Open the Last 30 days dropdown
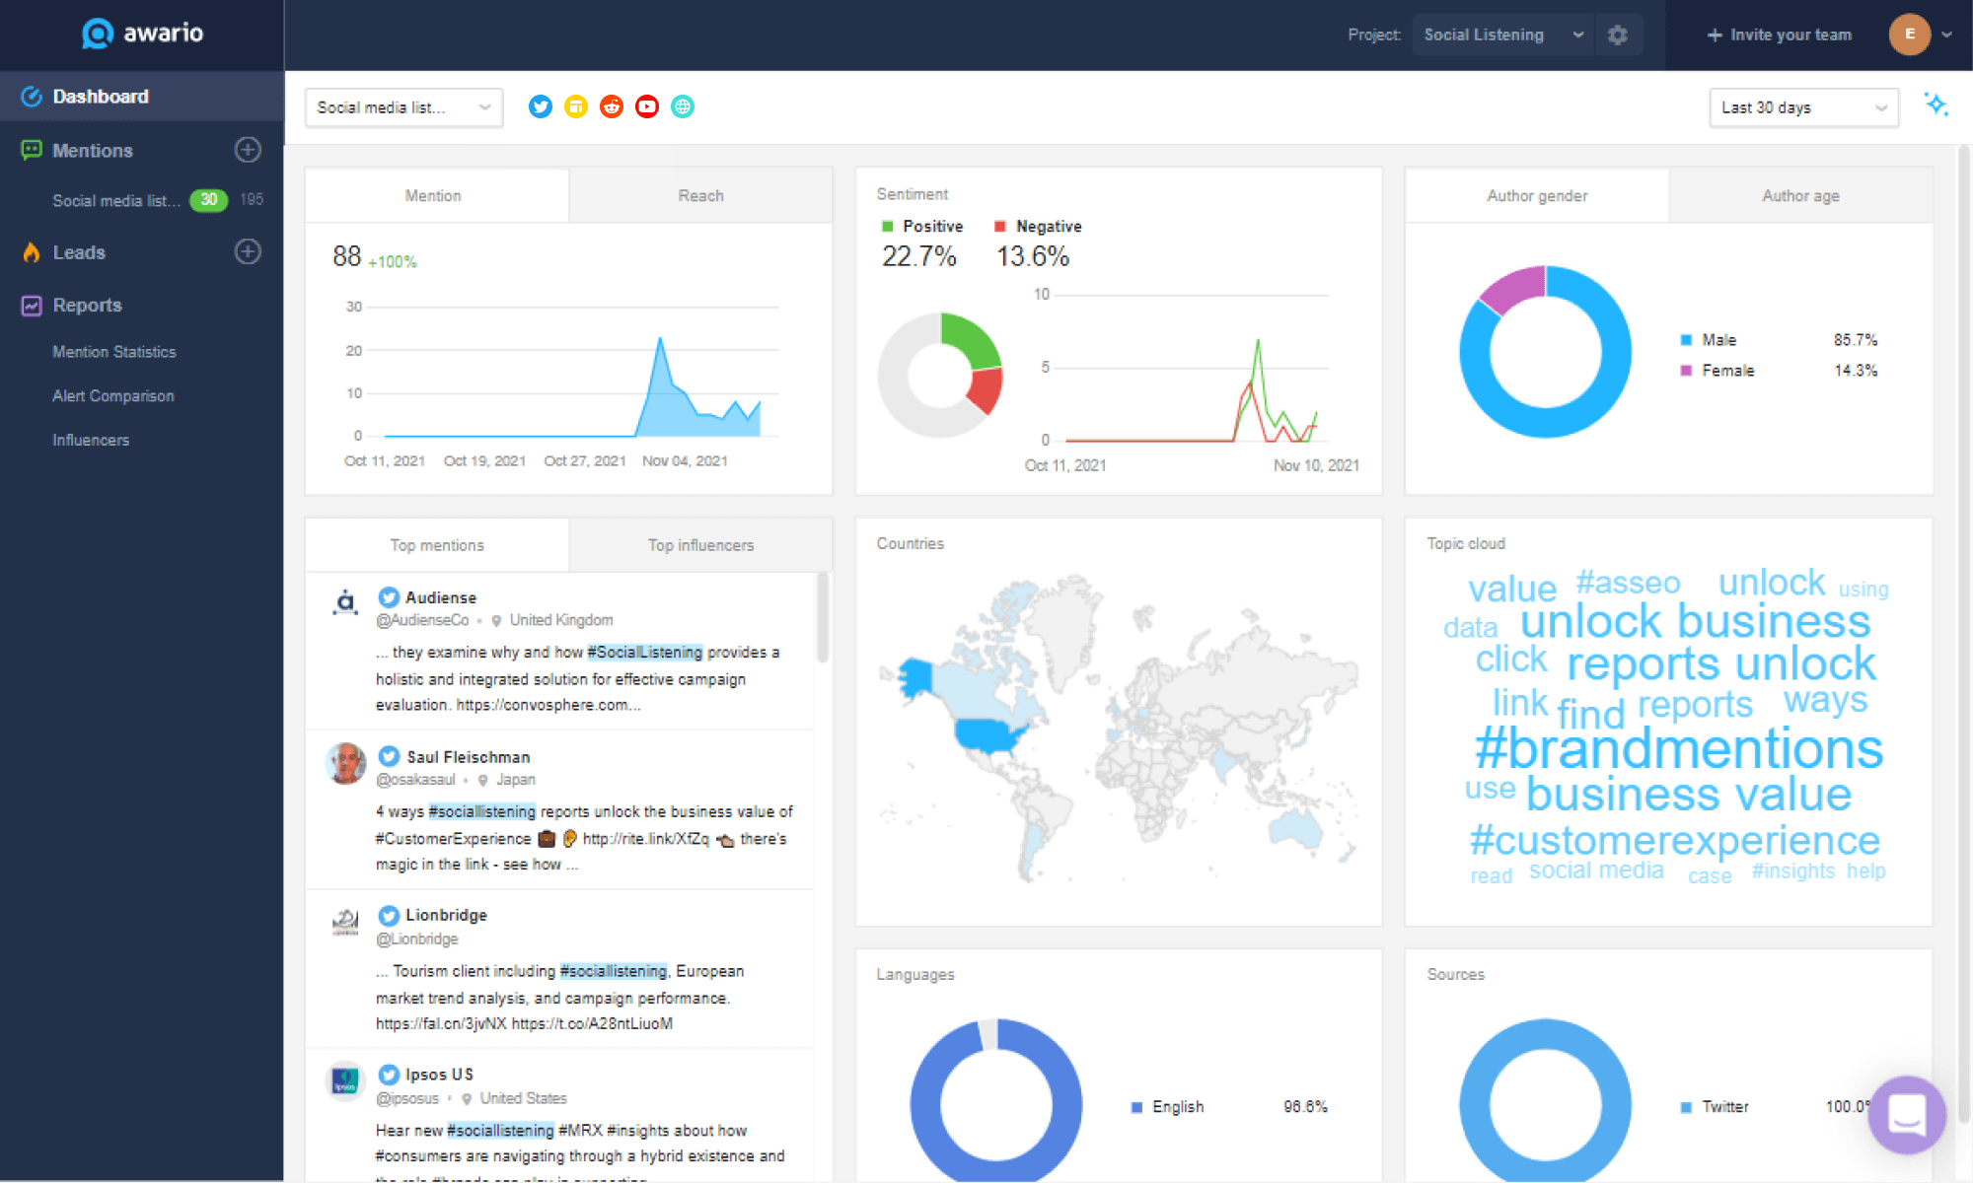 (x=1803, y=107)
